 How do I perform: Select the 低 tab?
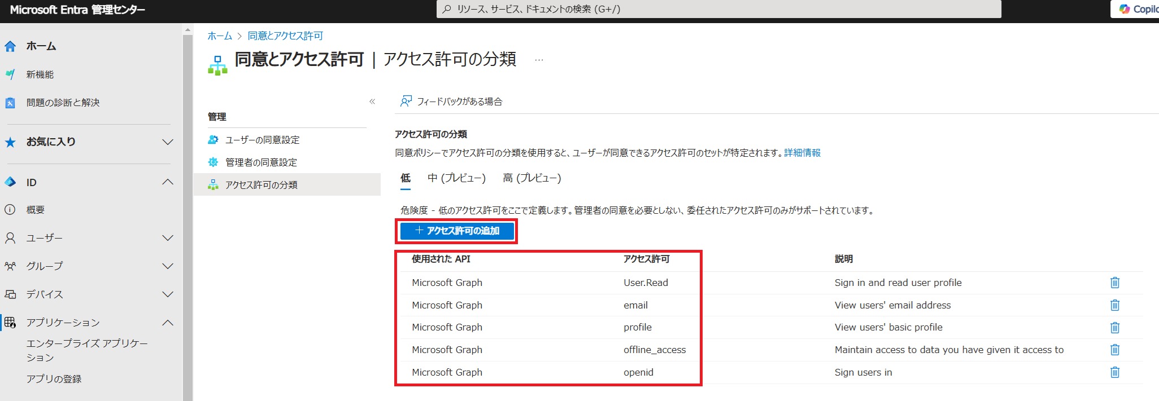[x=406, y=178]
